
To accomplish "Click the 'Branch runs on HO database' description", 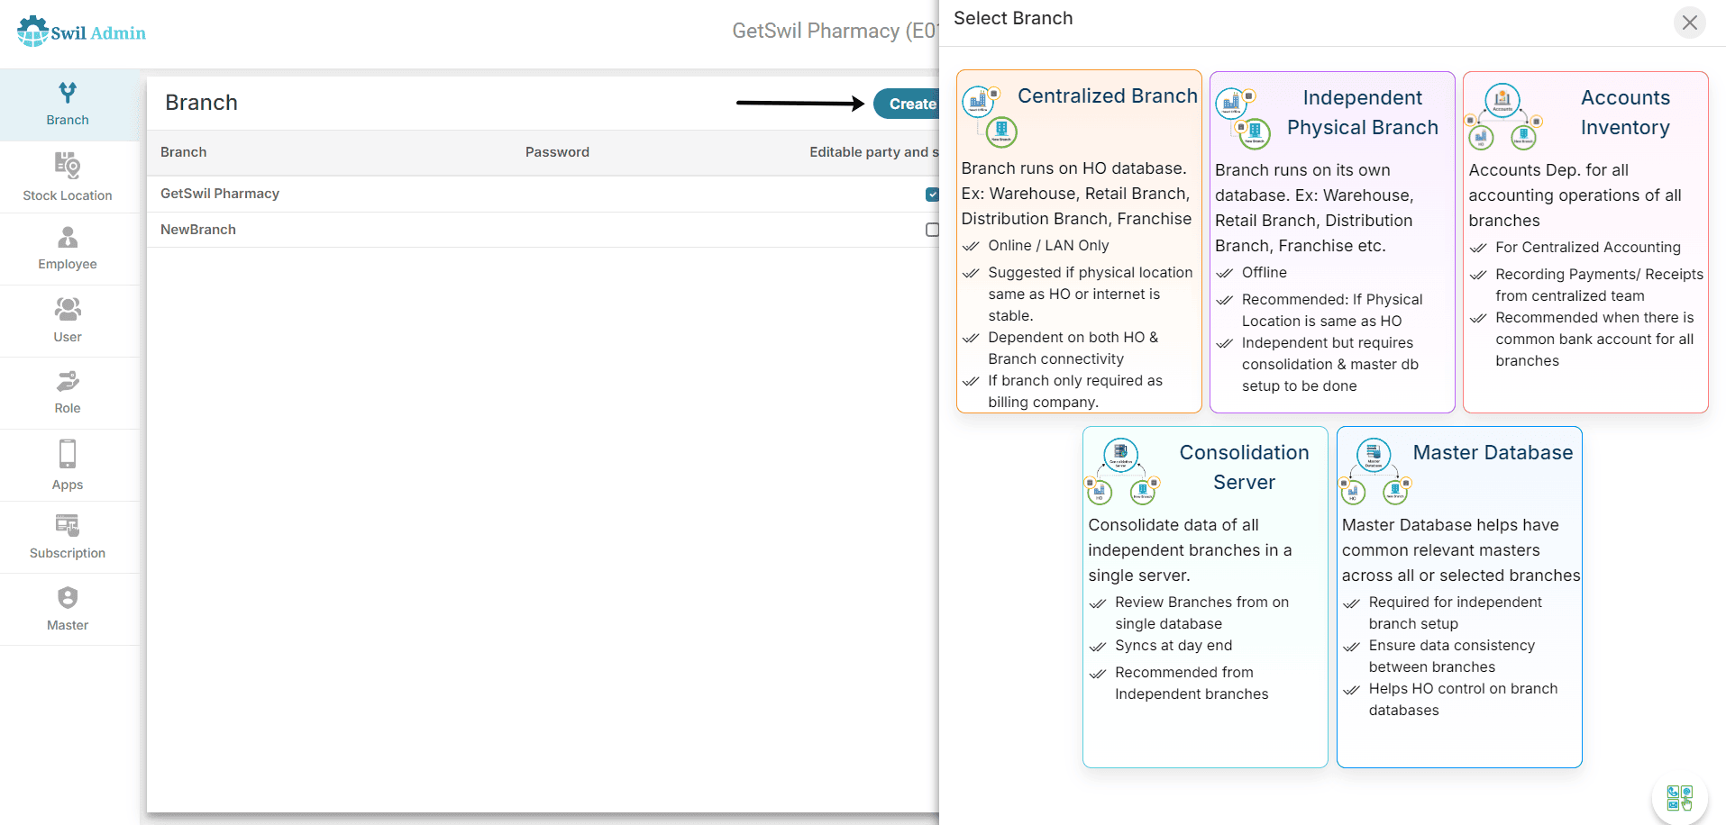I will point(1076,194).
